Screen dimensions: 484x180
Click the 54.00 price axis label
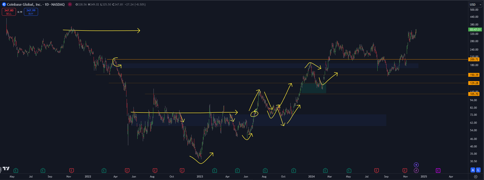pos(474,131)
